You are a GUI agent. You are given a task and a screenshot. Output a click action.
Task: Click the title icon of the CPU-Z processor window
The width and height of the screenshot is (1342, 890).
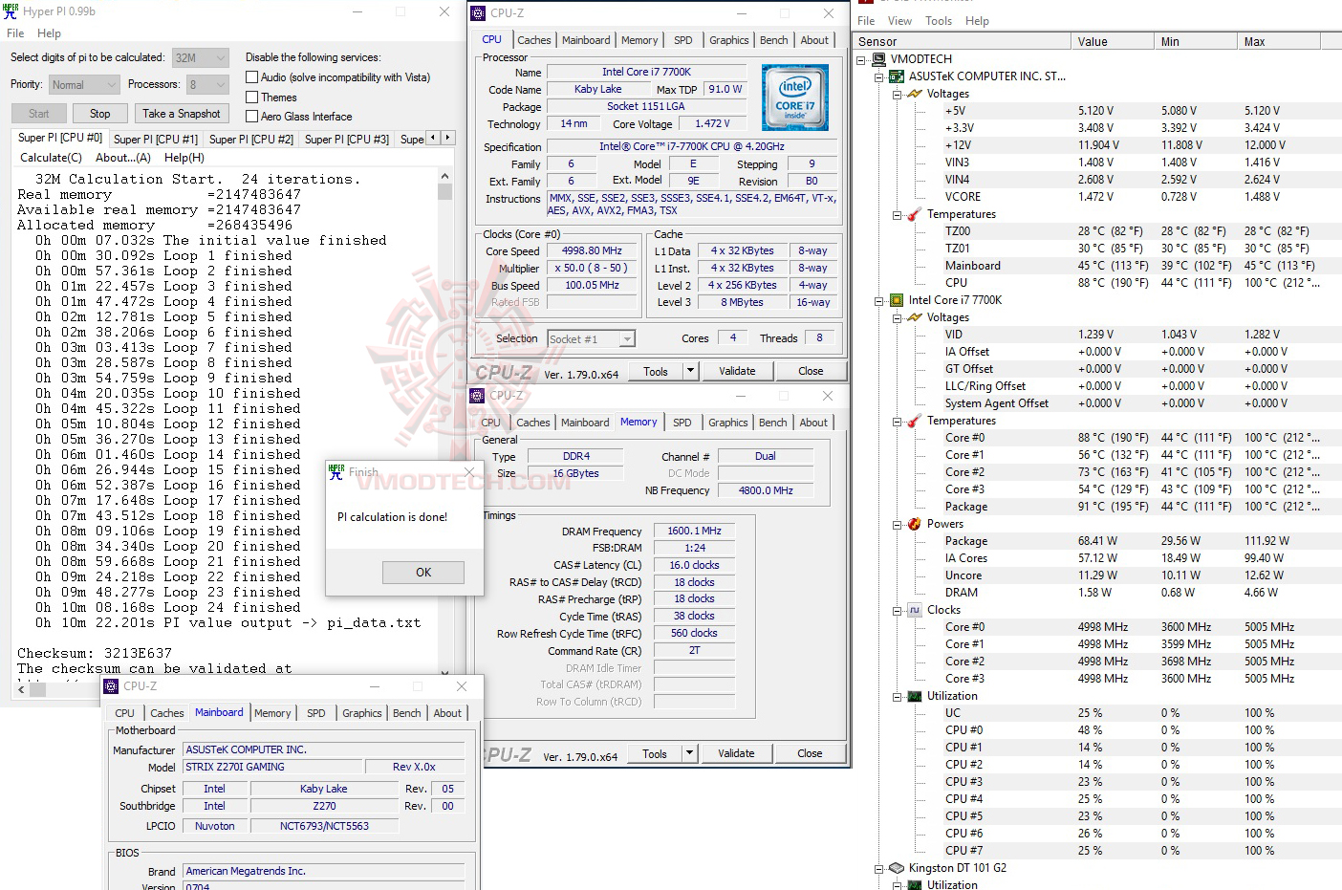coord(478,13)
